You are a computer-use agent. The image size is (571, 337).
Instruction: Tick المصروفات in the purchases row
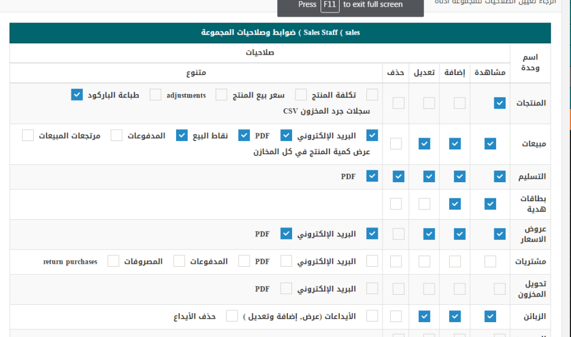coord(179,261)
